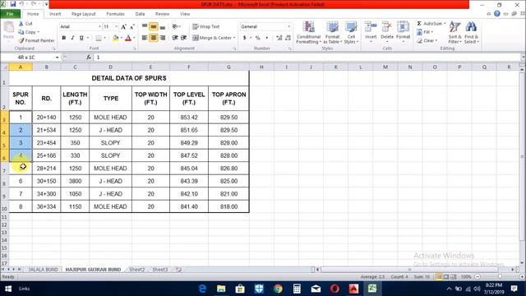The image size is (526, 296).
Task: Click the Format Painter brush icon
Action: coord(21,40)
